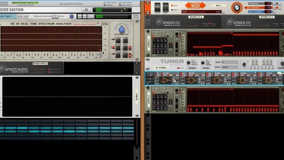This screenshot has height=160, width=284.
Task: Solo Audio Track 1
Action: click(26, 16)
